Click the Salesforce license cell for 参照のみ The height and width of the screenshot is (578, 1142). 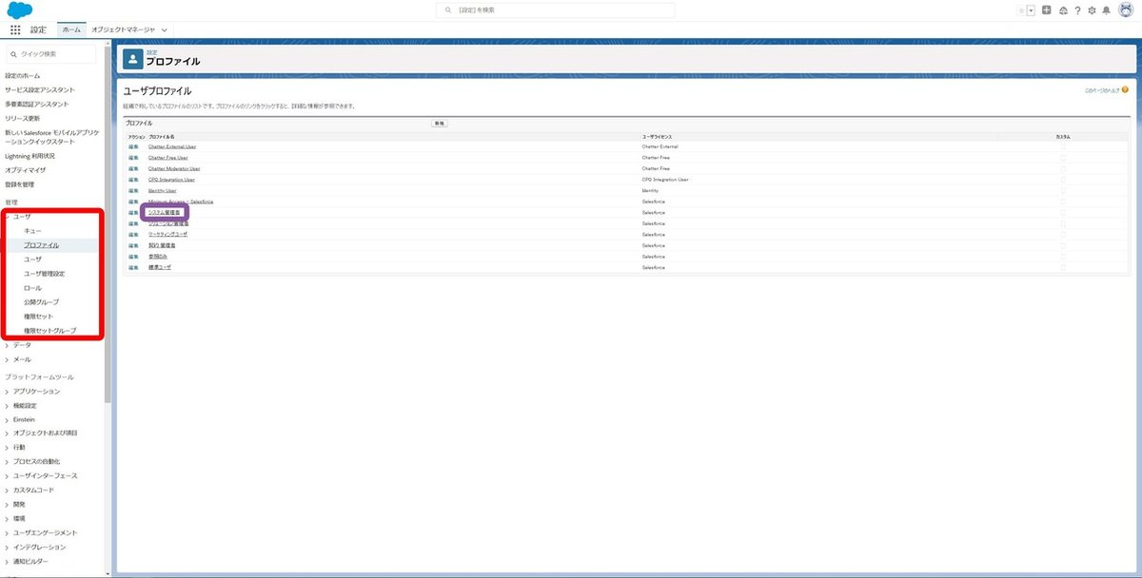[653, 257]
